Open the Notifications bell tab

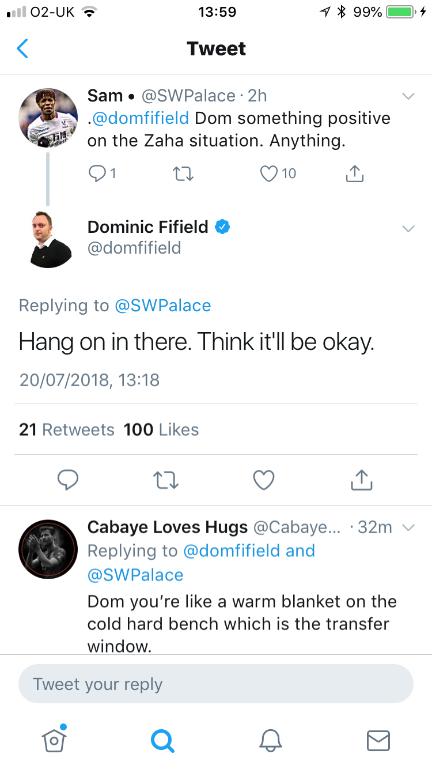click(x=270, y=740)
